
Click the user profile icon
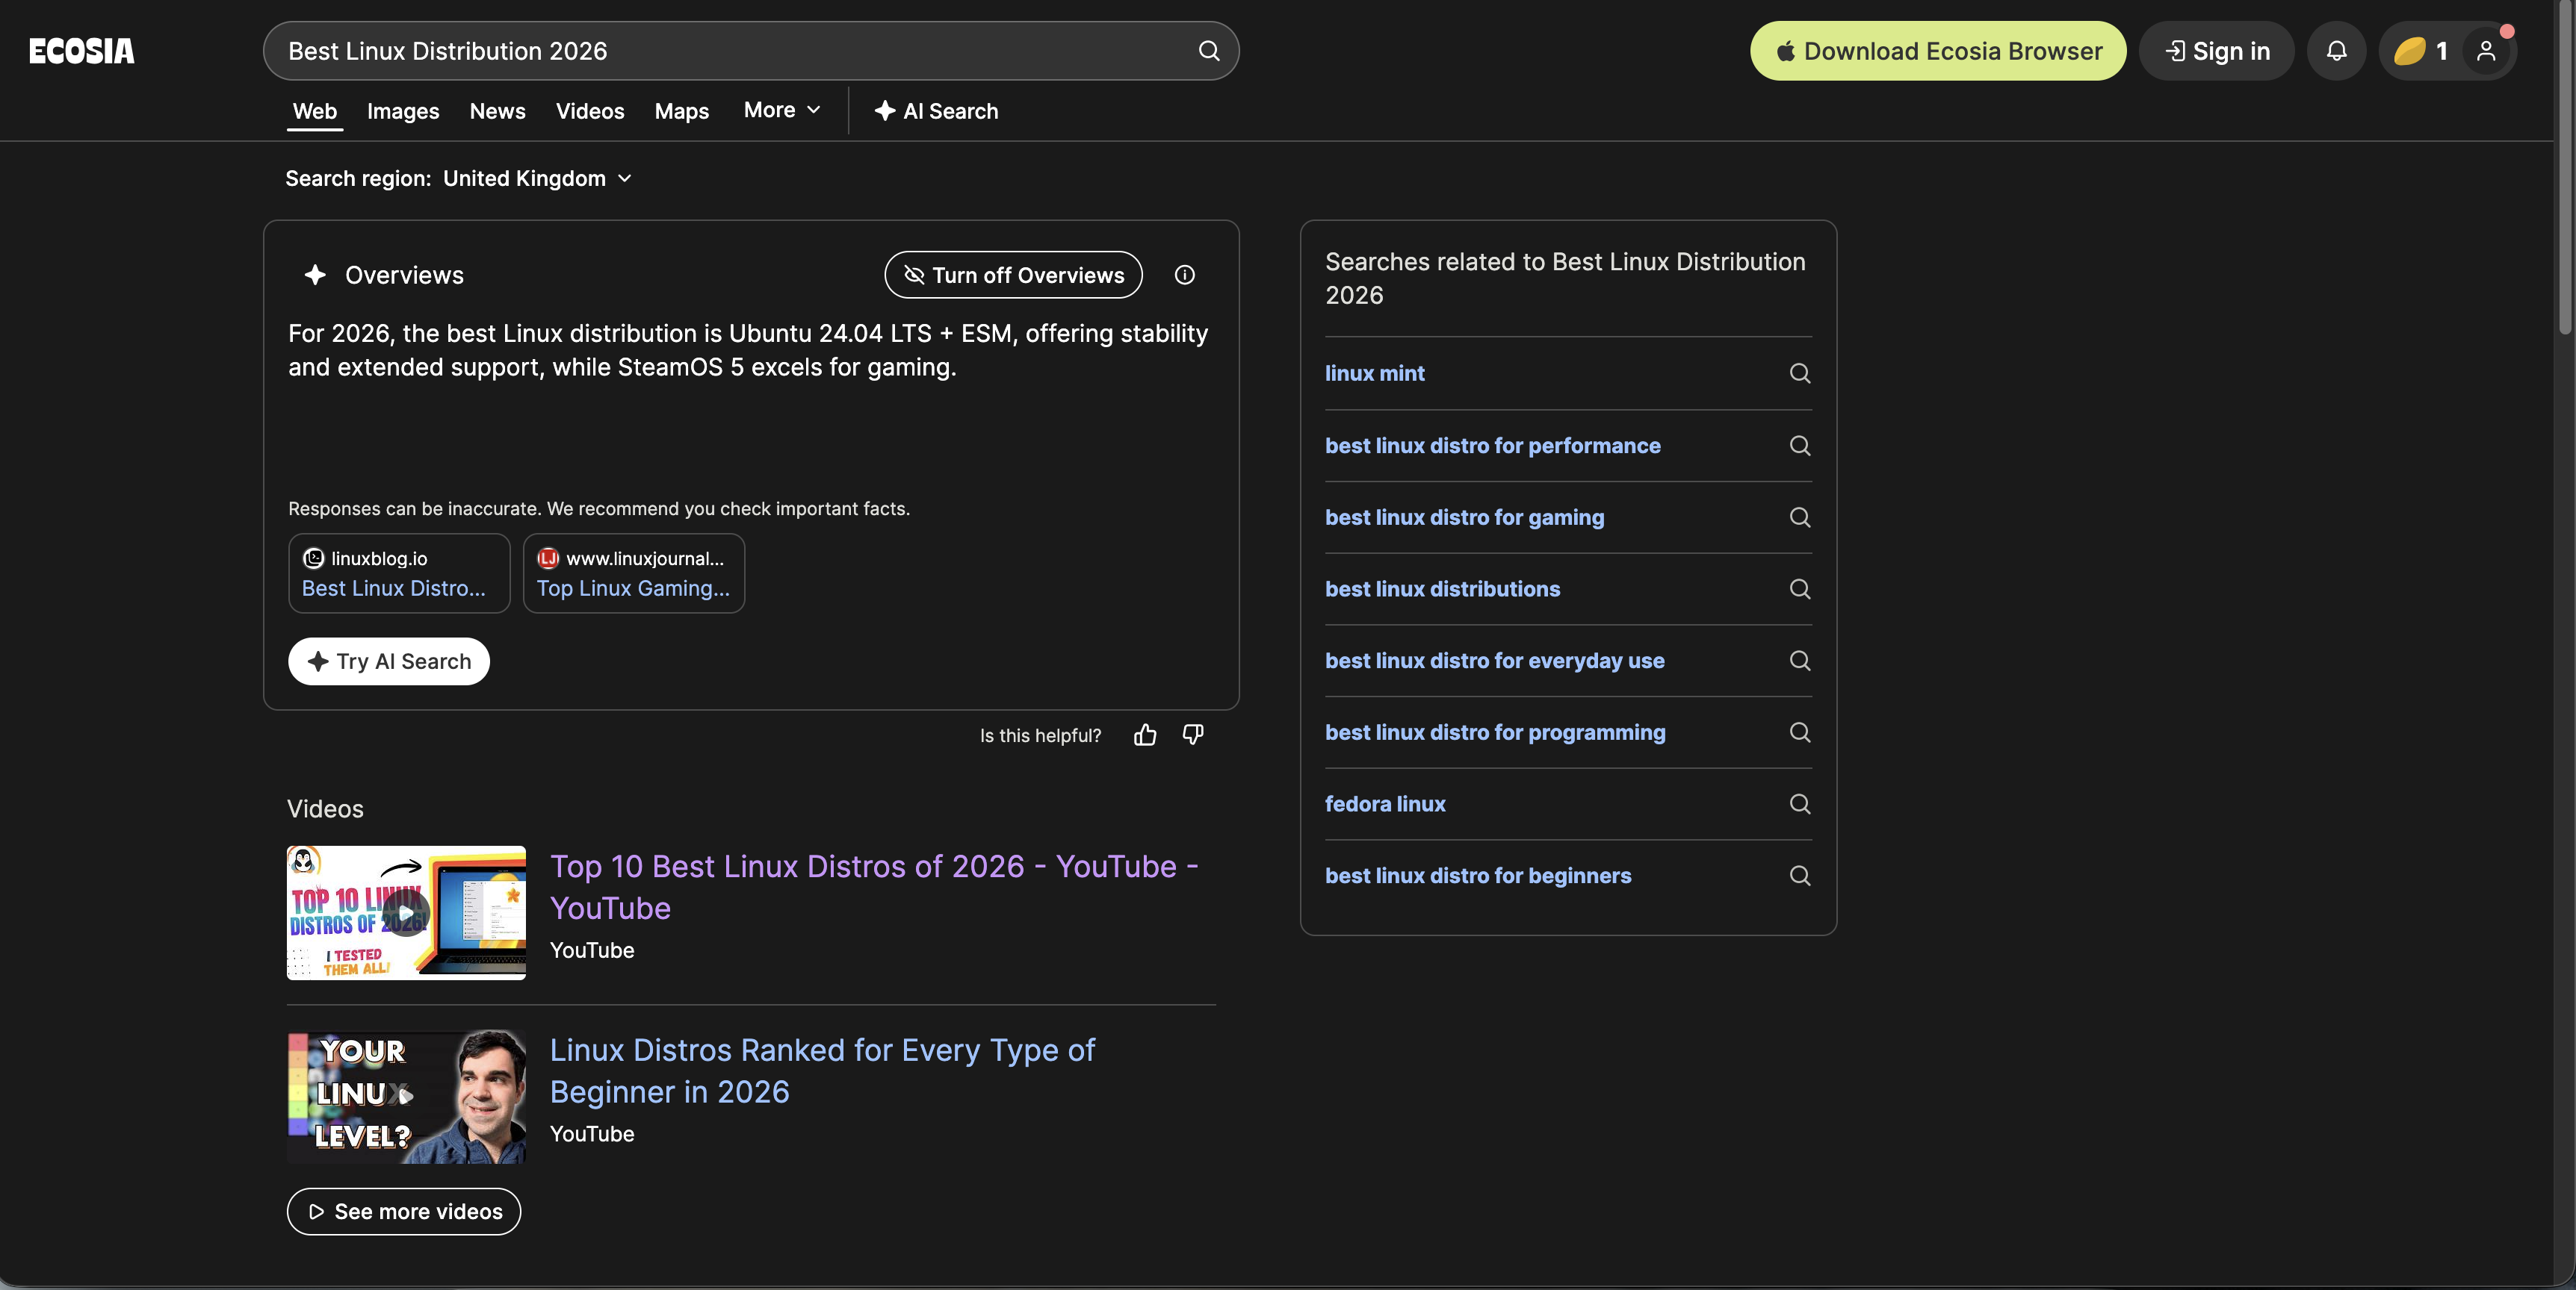2486,51
